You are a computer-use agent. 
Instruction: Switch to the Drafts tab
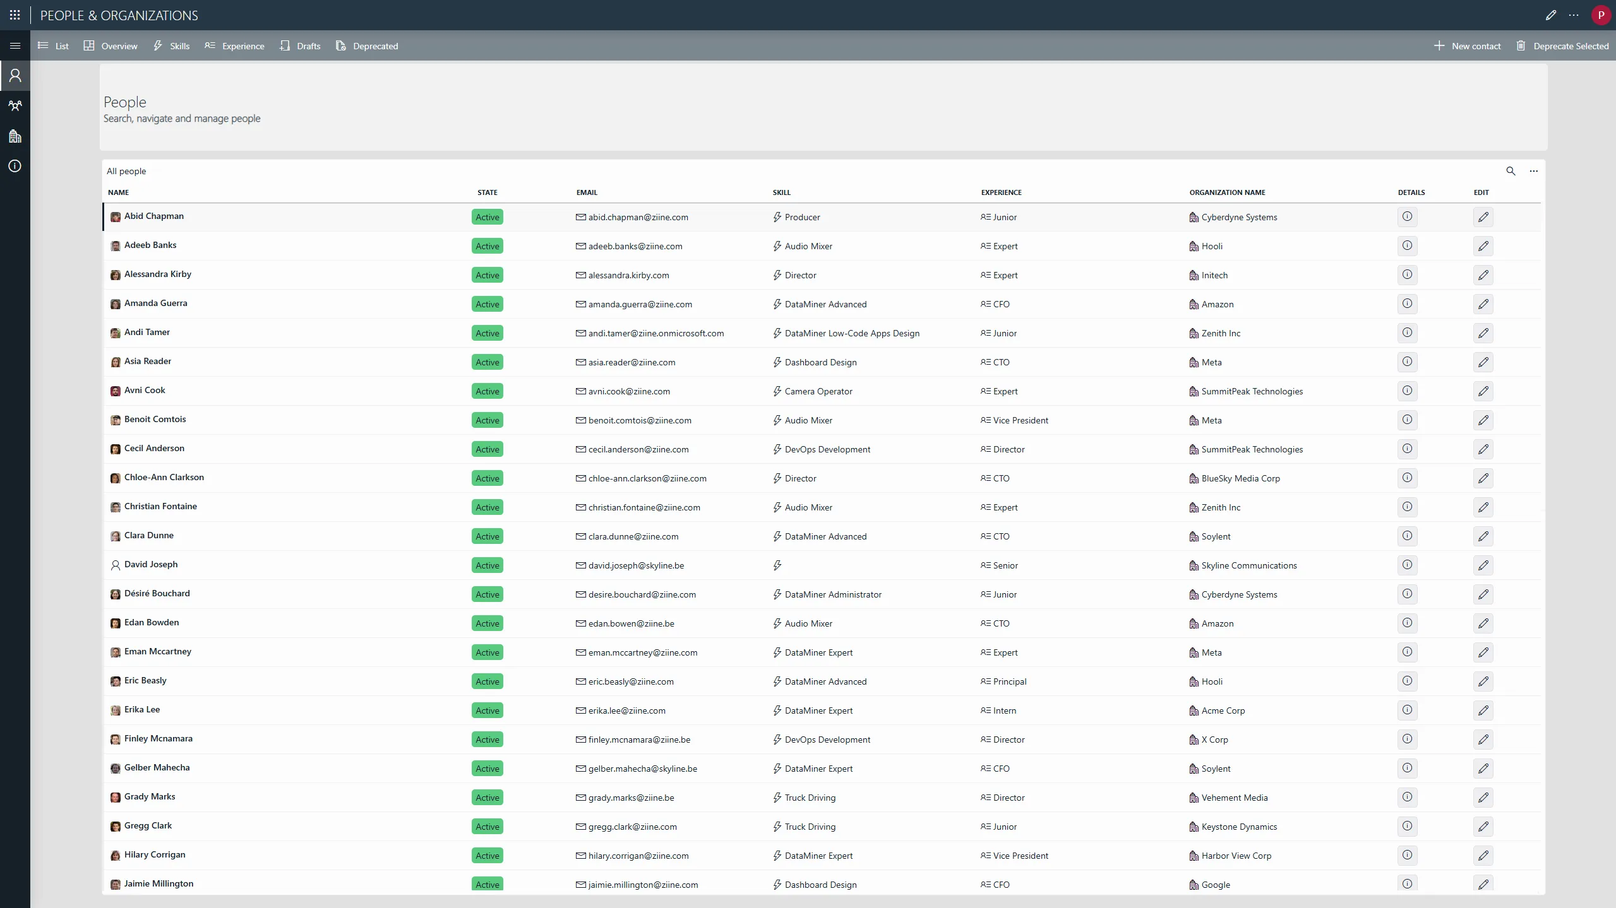click(301, 46)
